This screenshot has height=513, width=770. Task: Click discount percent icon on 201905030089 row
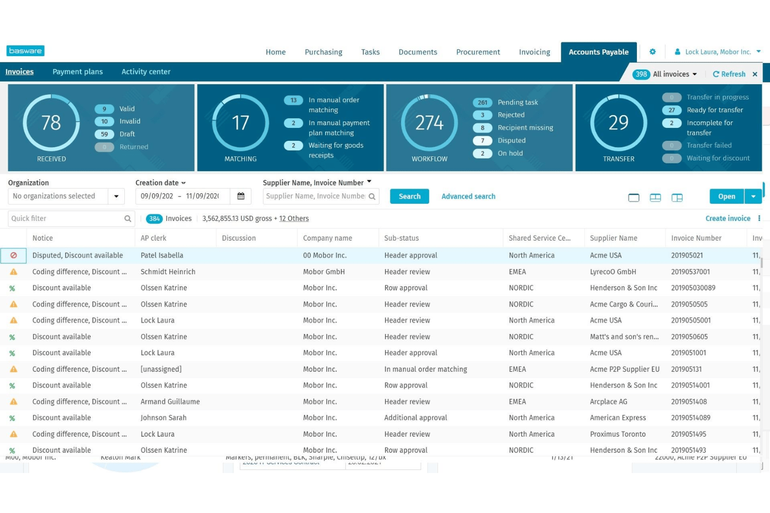pyautogui.click(x=12, y=288)
